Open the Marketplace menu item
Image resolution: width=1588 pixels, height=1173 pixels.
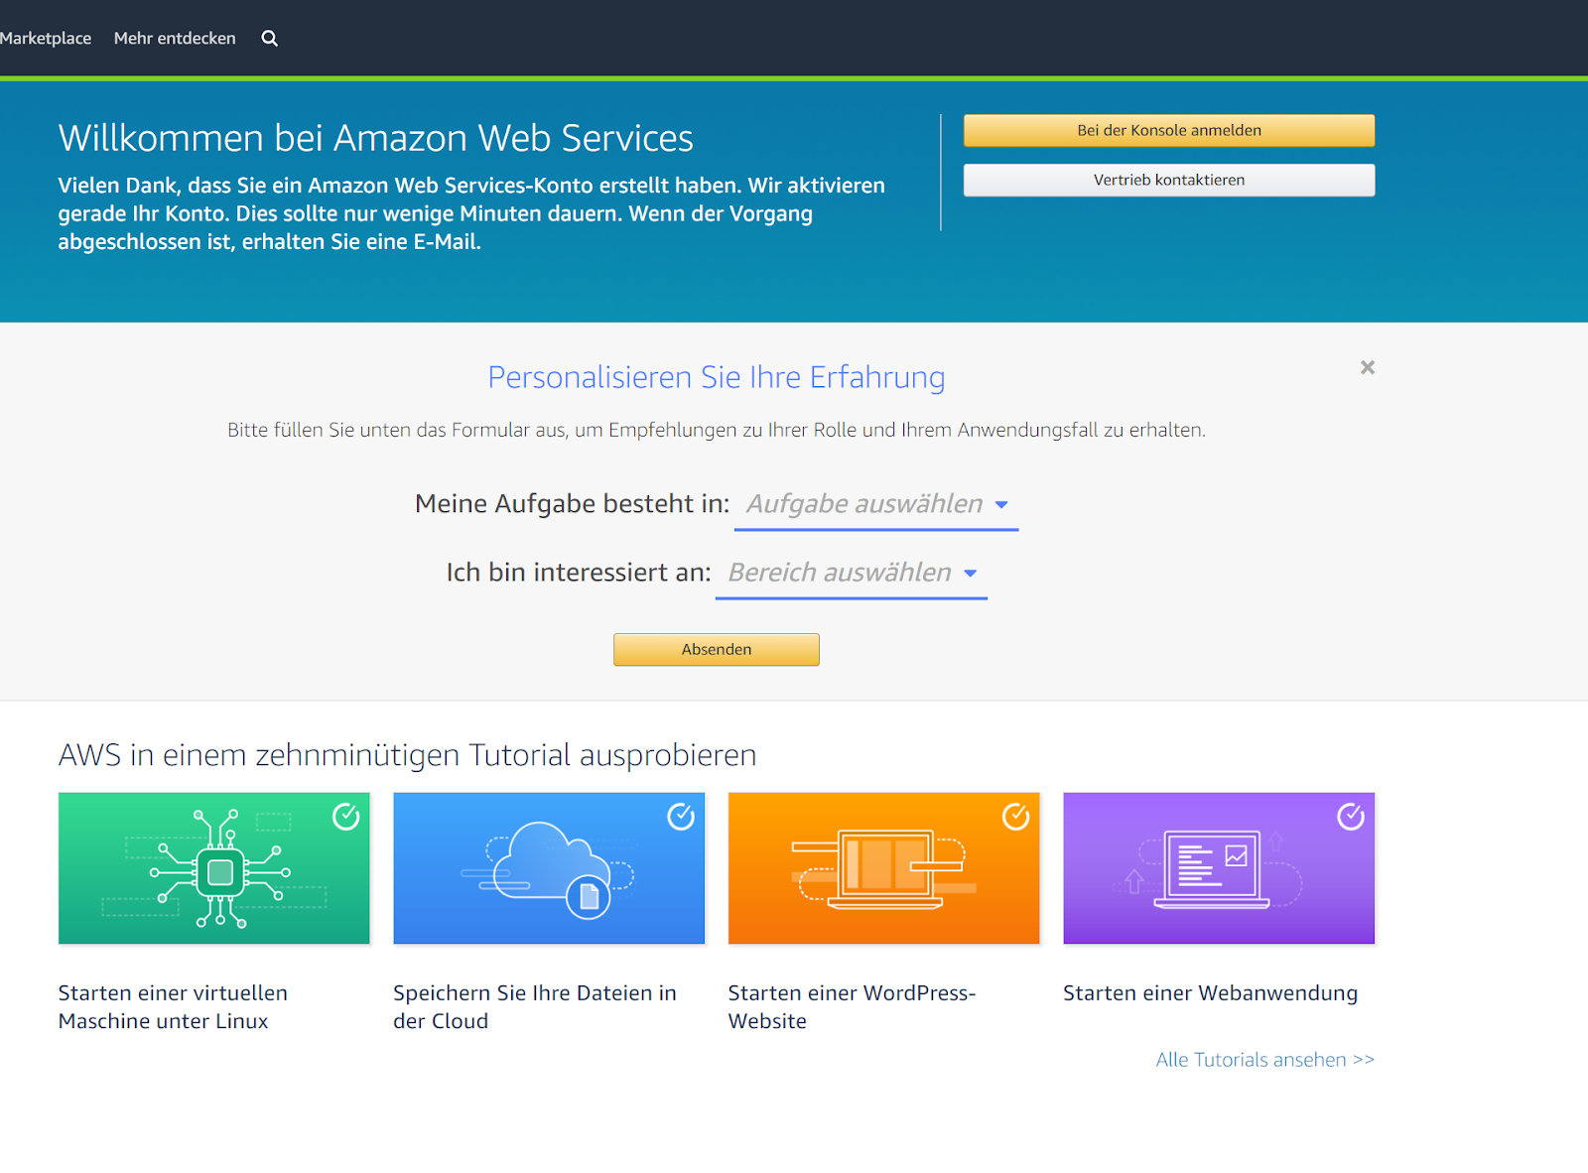pos(45,39)
